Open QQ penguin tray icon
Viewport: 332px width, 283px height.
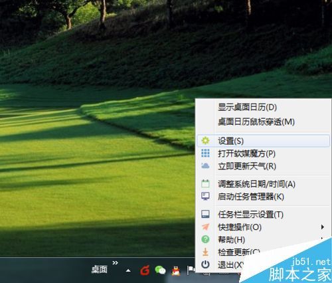click(176, 270)
